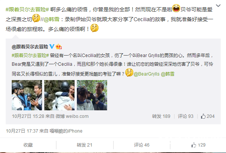Open @韩雪 profile in the repost text

51,19
